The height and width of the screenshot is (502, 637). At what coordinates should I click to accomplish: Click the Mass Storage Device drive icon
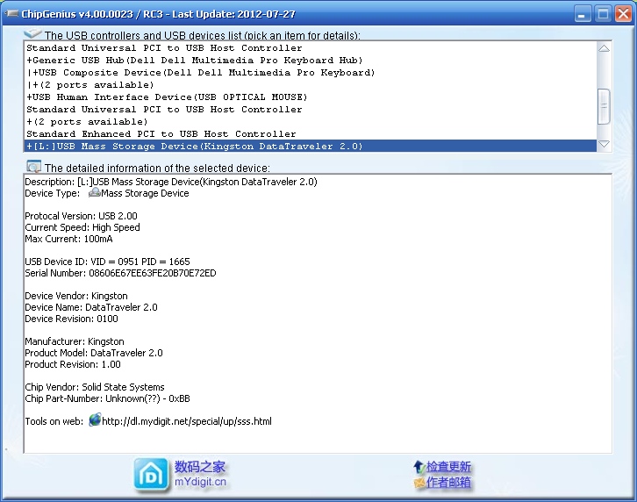[94, 193]
